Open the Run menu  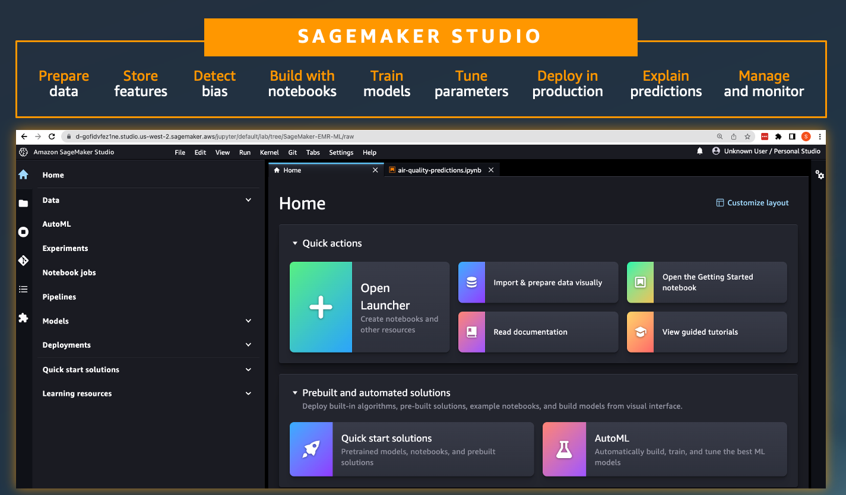pyautogui.click(x=245, y=153)
